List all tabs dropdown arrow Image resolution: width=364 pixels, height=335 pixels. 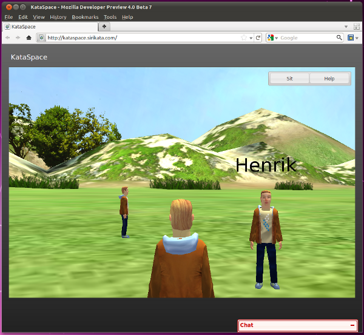pyautogui.click(x=346, y=27)
